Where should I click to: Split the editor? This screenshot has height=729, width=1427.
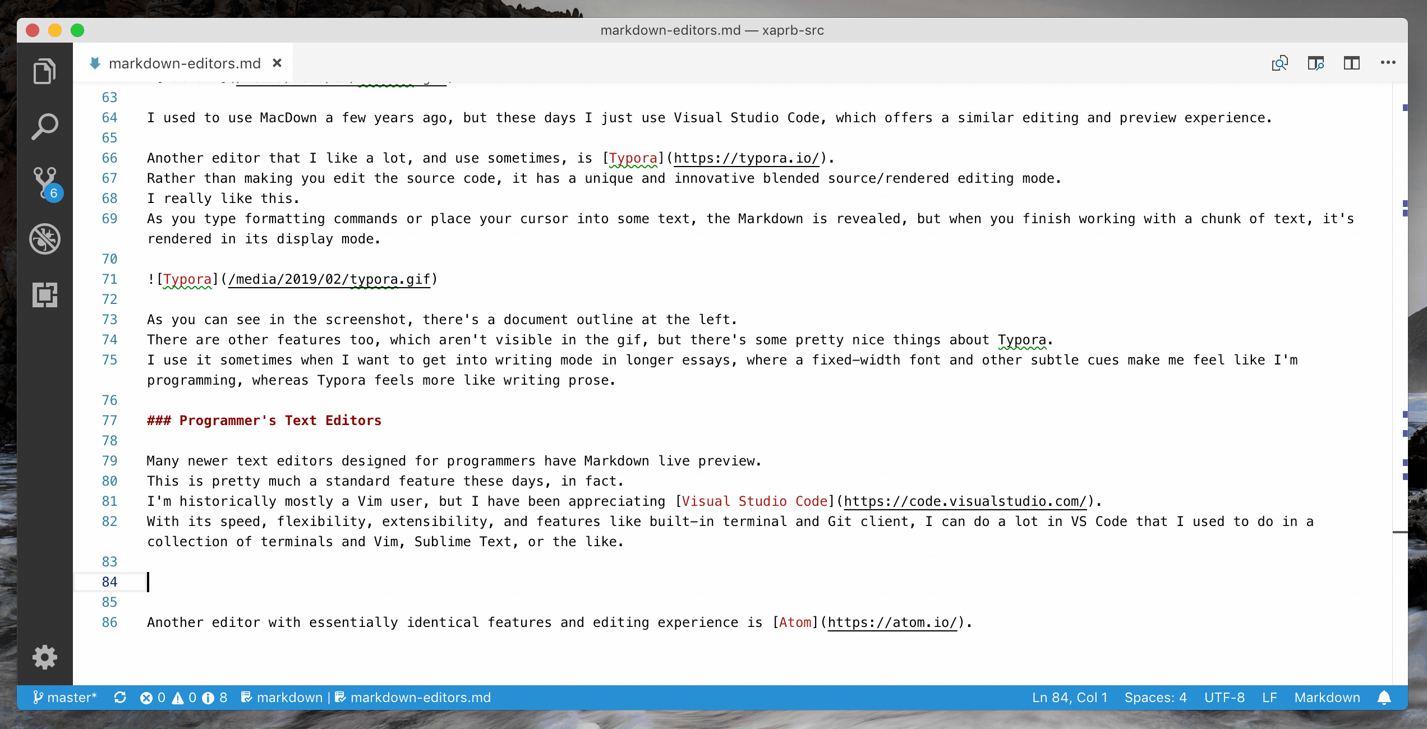(x=1351, y=63)
